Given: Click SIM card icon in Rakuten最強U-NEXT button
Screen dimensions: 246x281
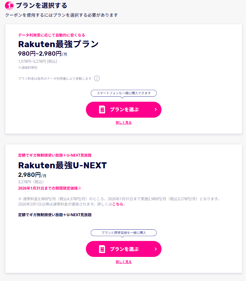Looking at the screenshot, I should click(102, 249).
